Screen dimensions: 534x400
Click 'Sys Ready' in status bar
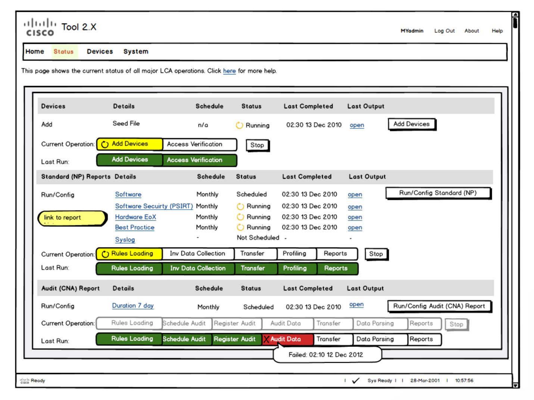point(380,381)
